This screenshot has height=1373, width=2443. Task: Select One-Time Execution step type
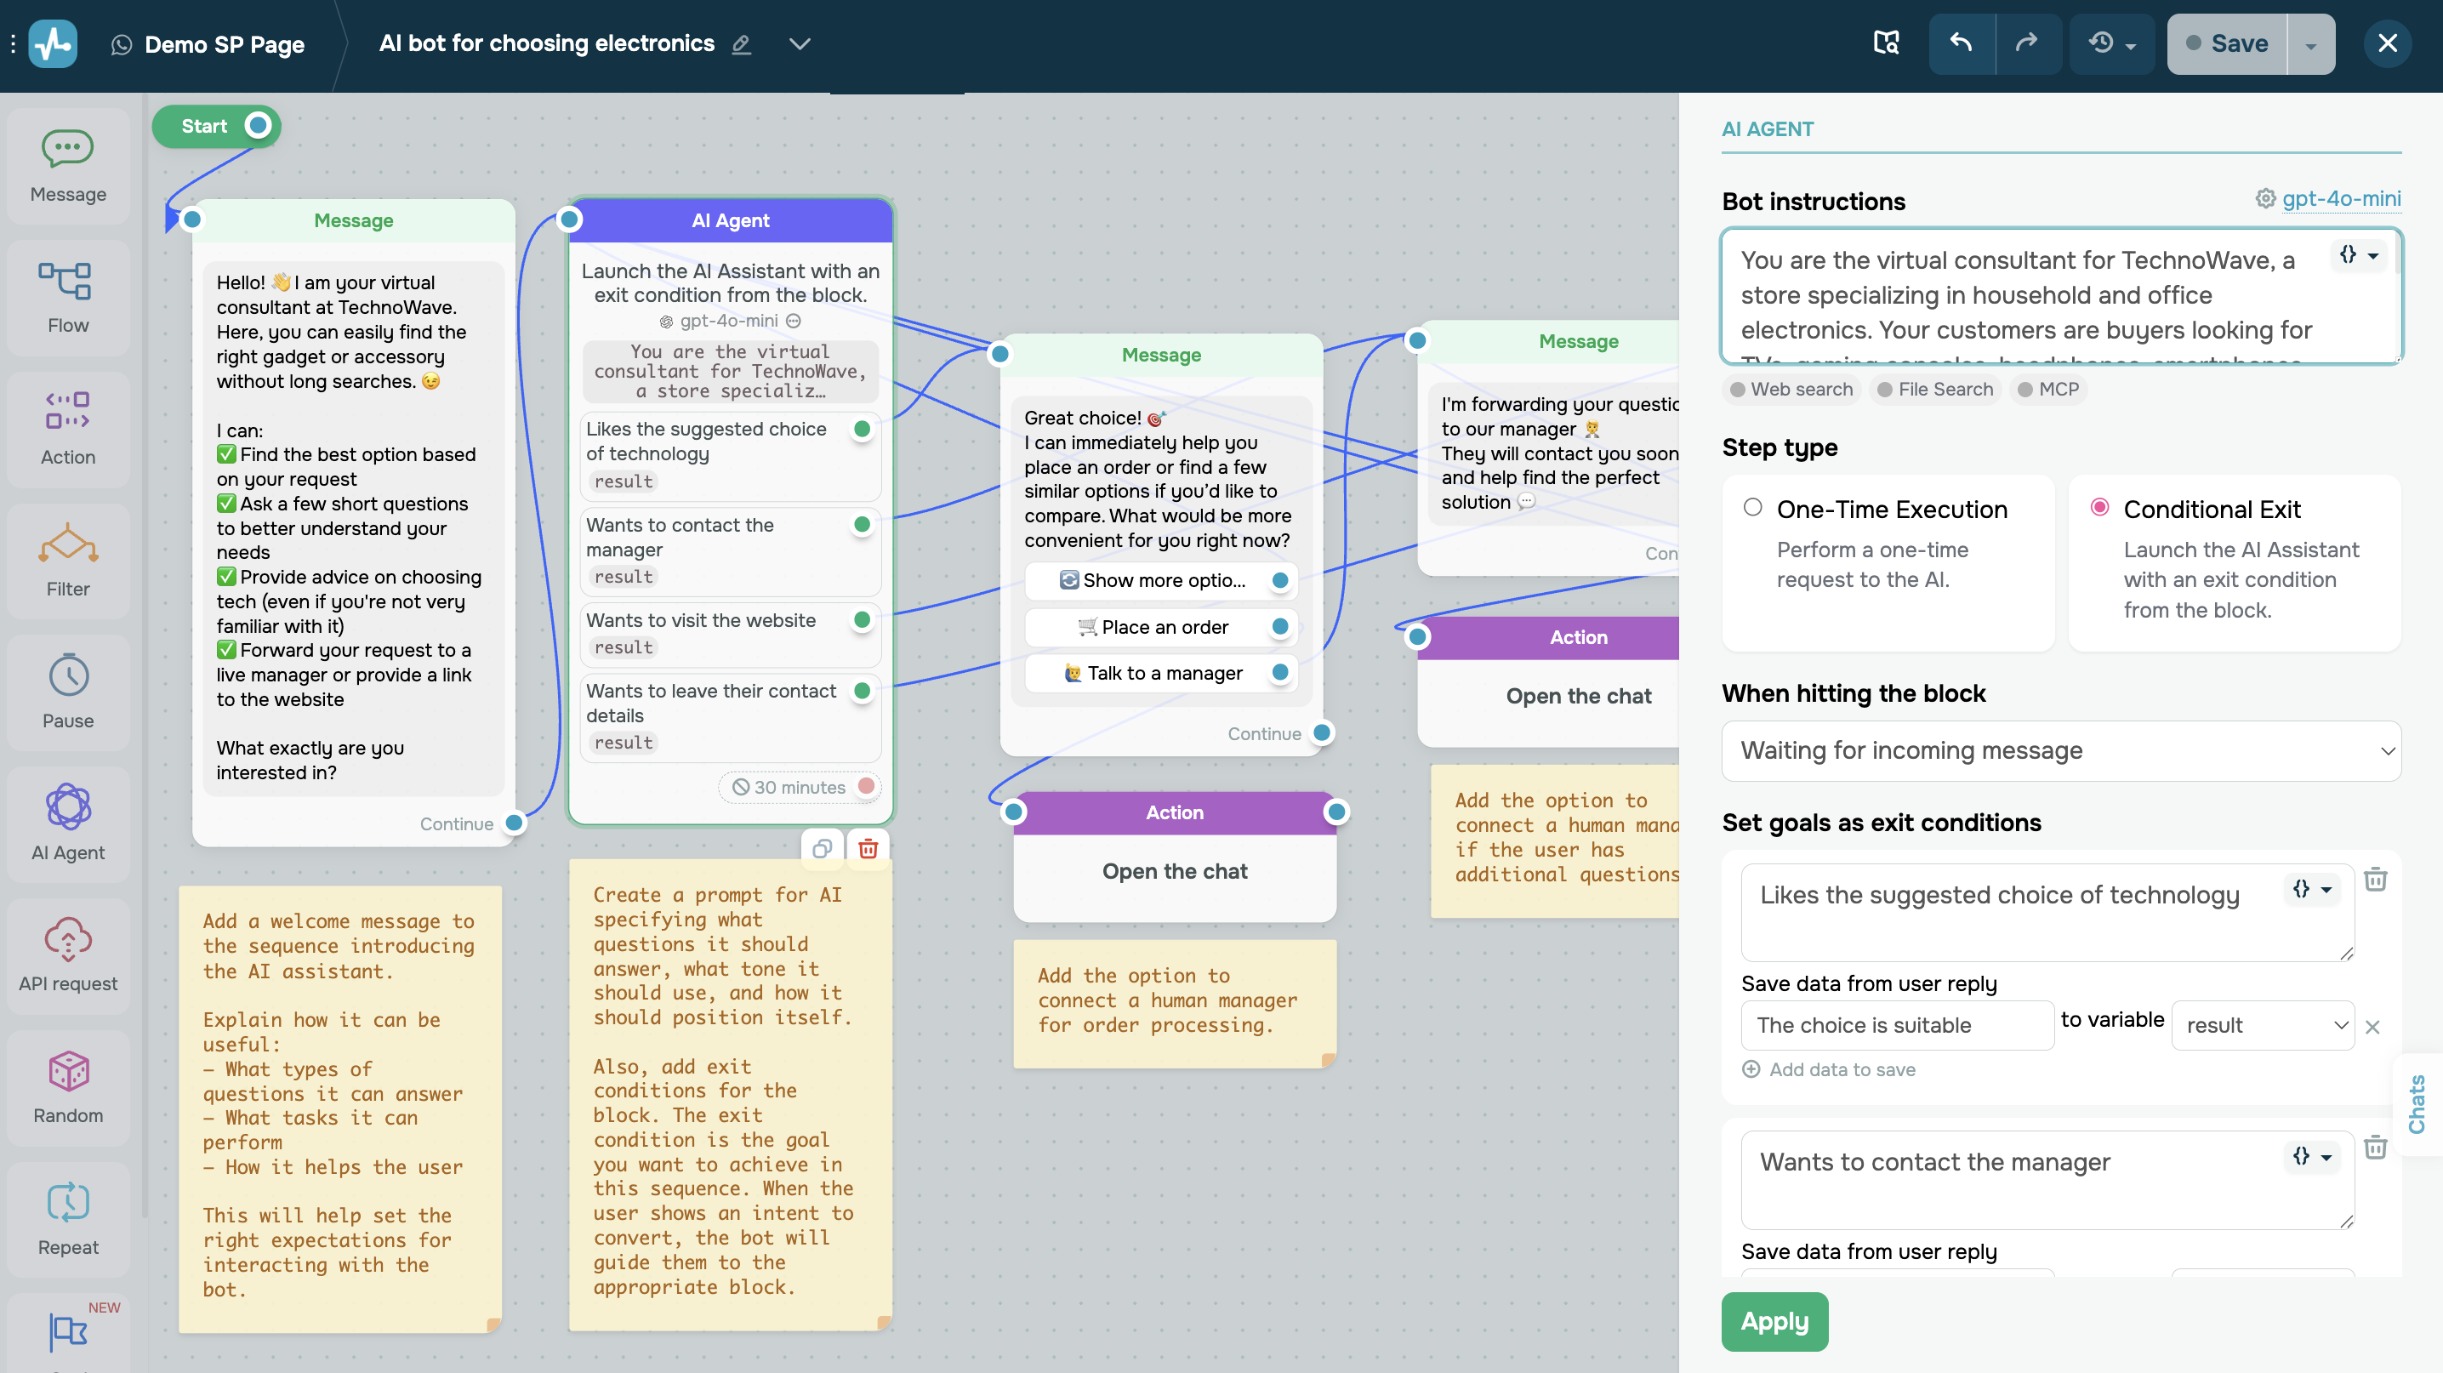(x=1752, y=508)
